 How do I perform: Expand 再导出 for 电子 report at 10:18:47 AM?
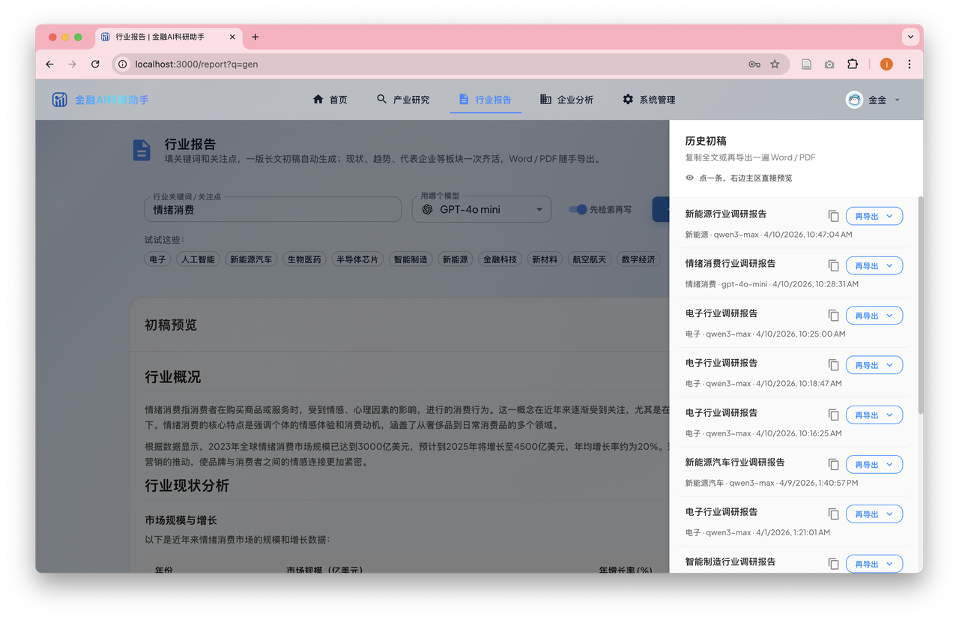(874, 365)
